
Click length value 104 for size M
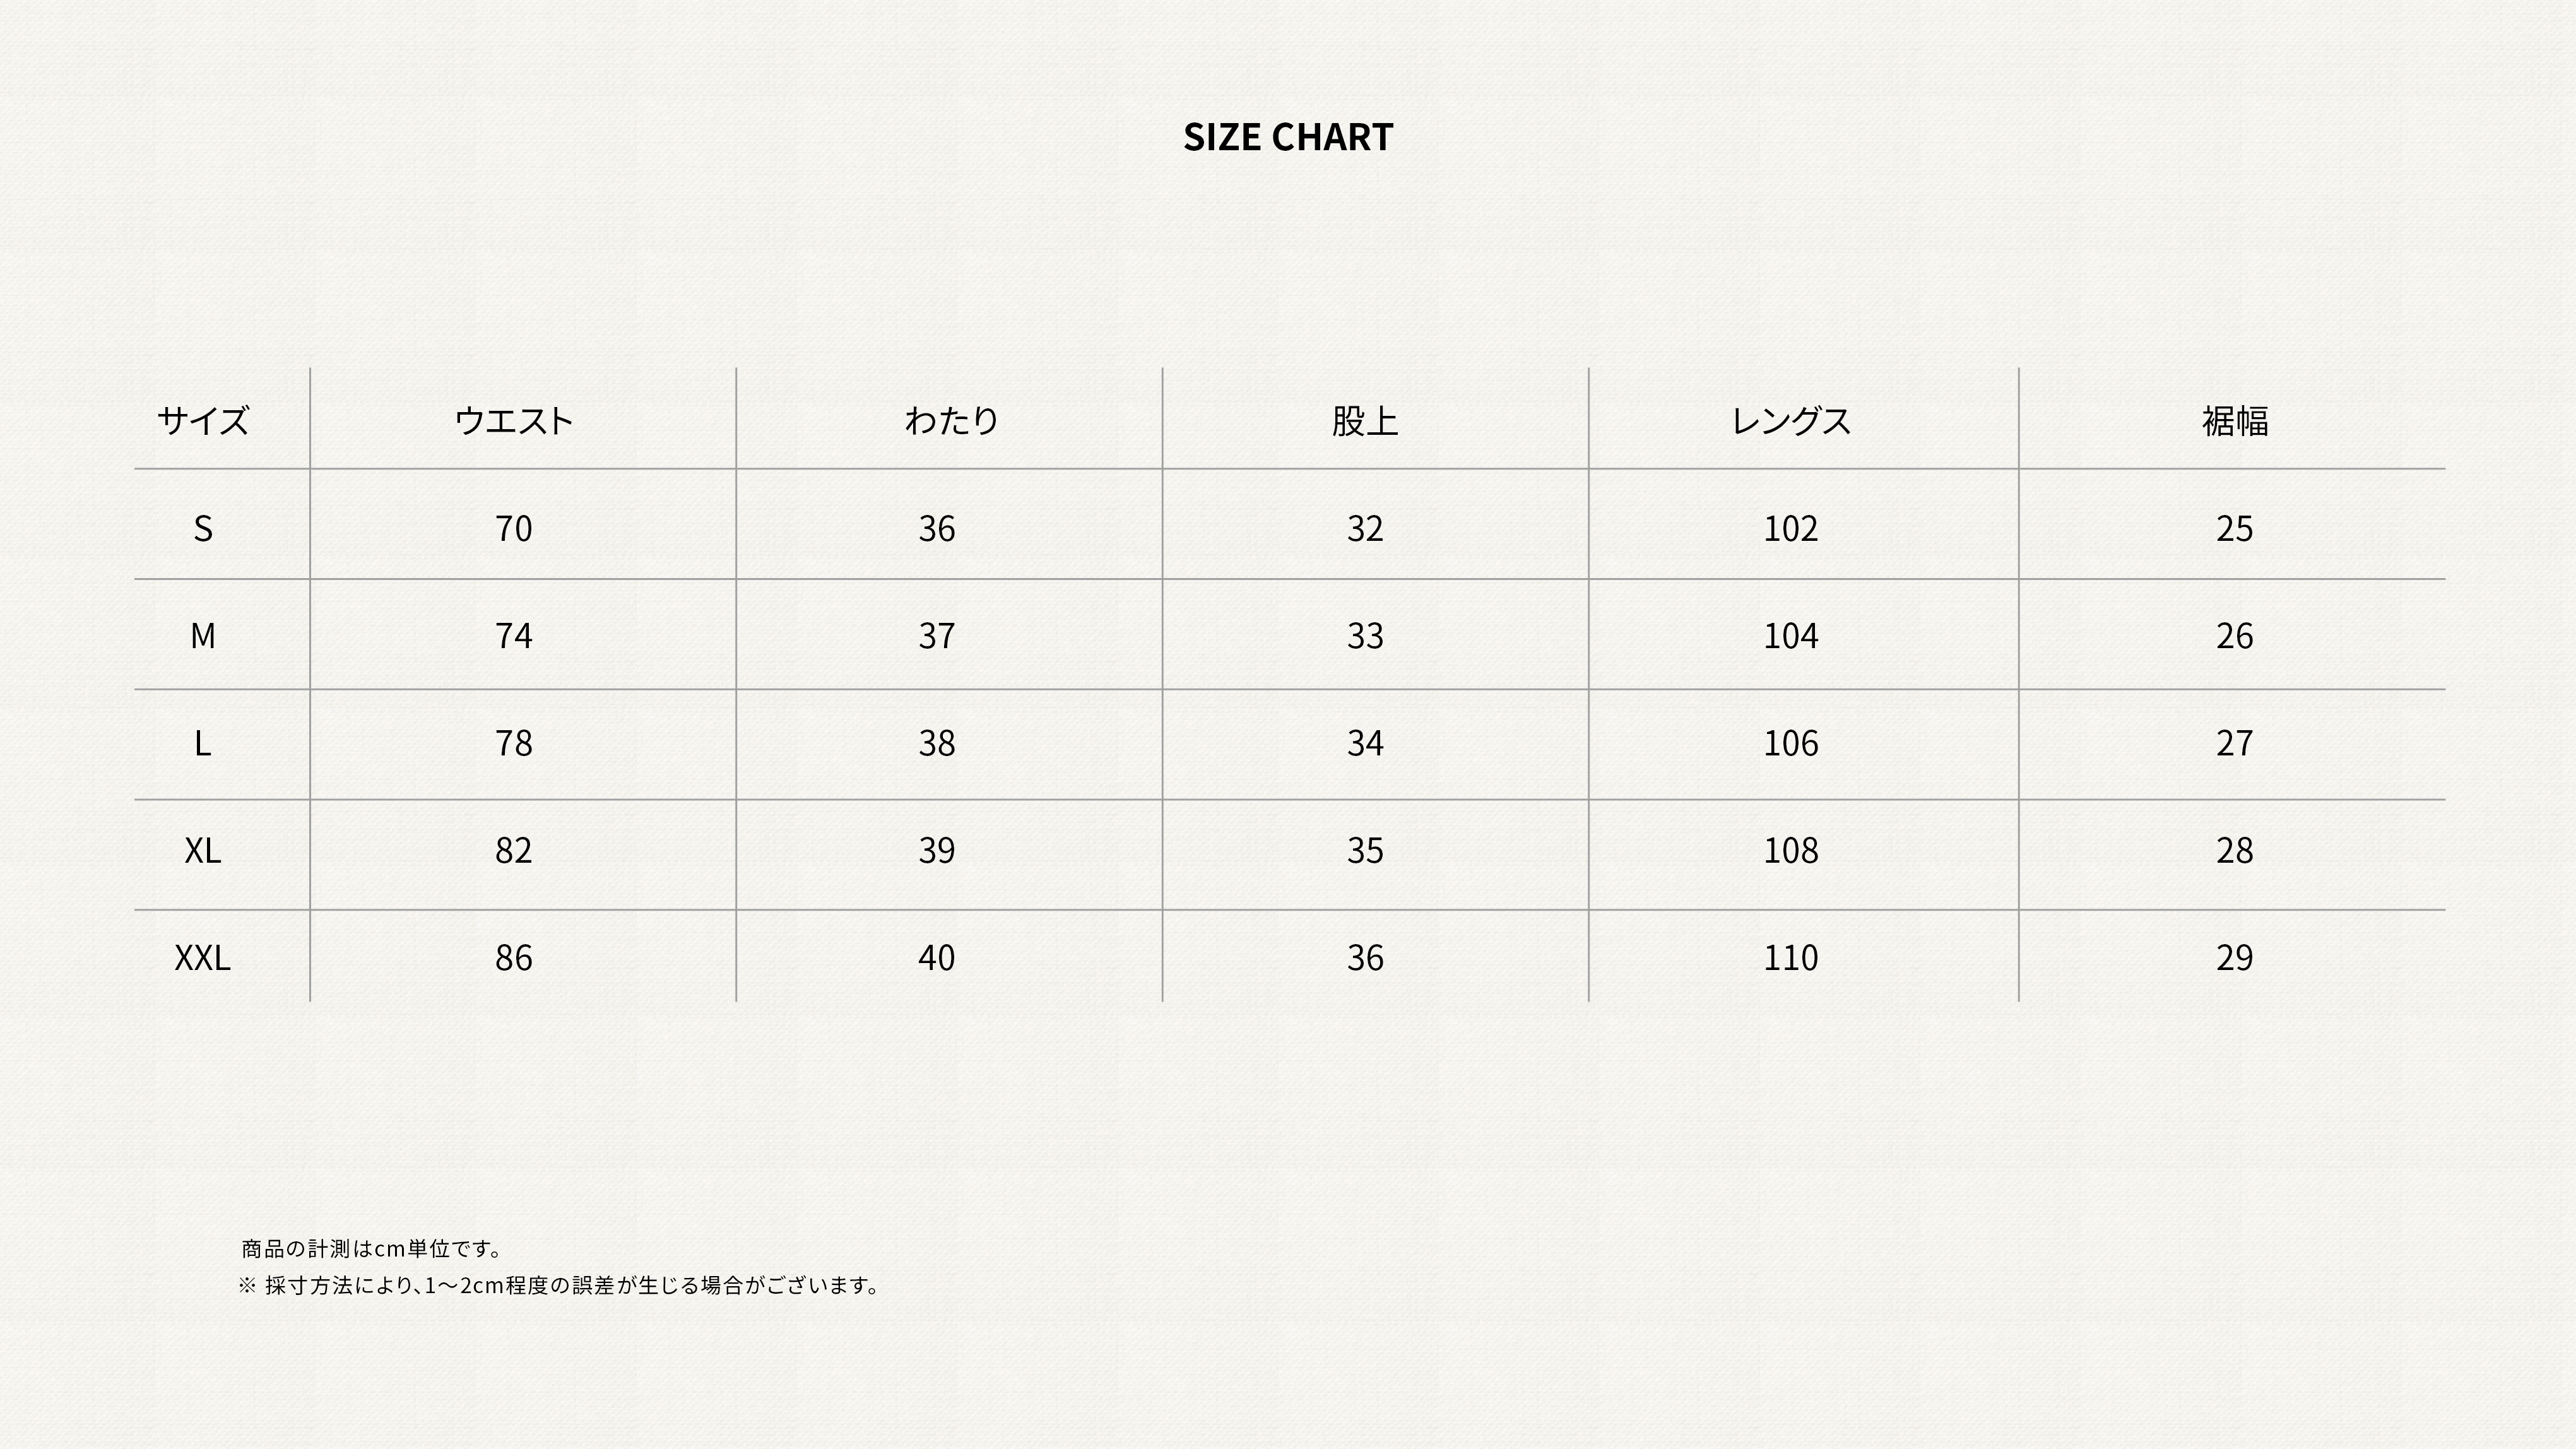coord(1790,636)
